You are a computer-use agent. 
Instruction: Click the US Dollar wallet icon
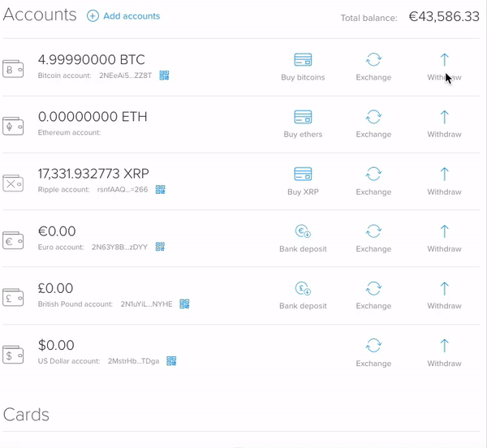coord(13,355)
